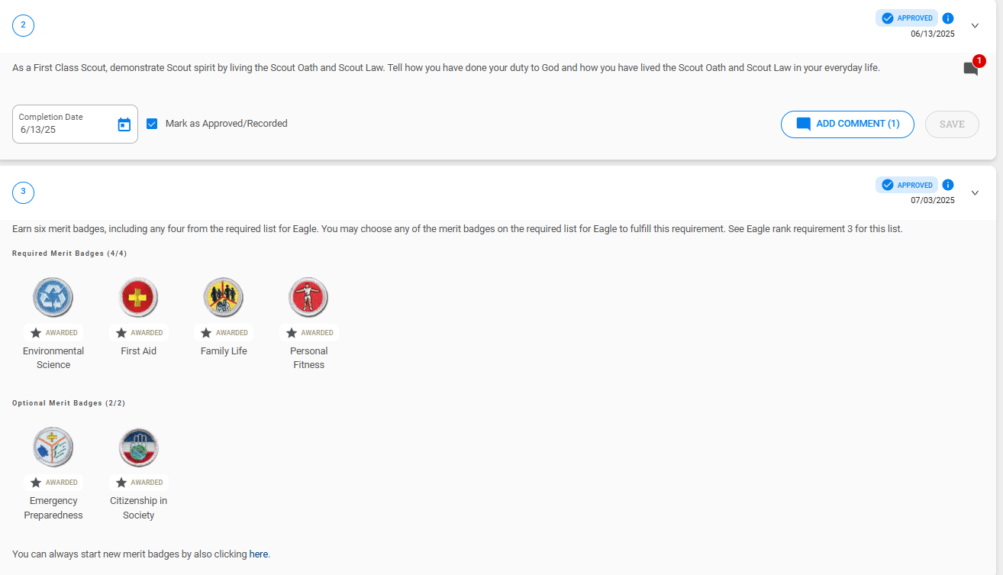
Task: Click info icon beside requirement 3 Approved
Action: click(948, 185)
